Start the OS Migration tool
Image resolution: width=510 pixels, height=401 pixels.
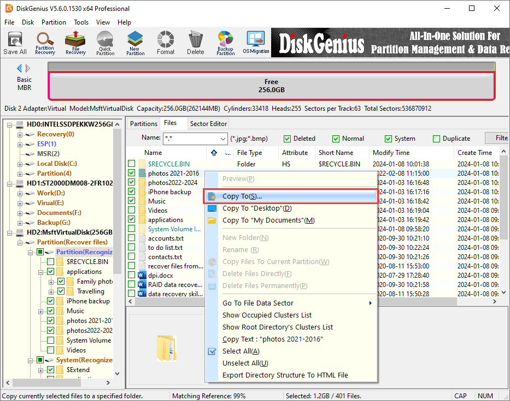pyautogui.click(x=256, y=43)
